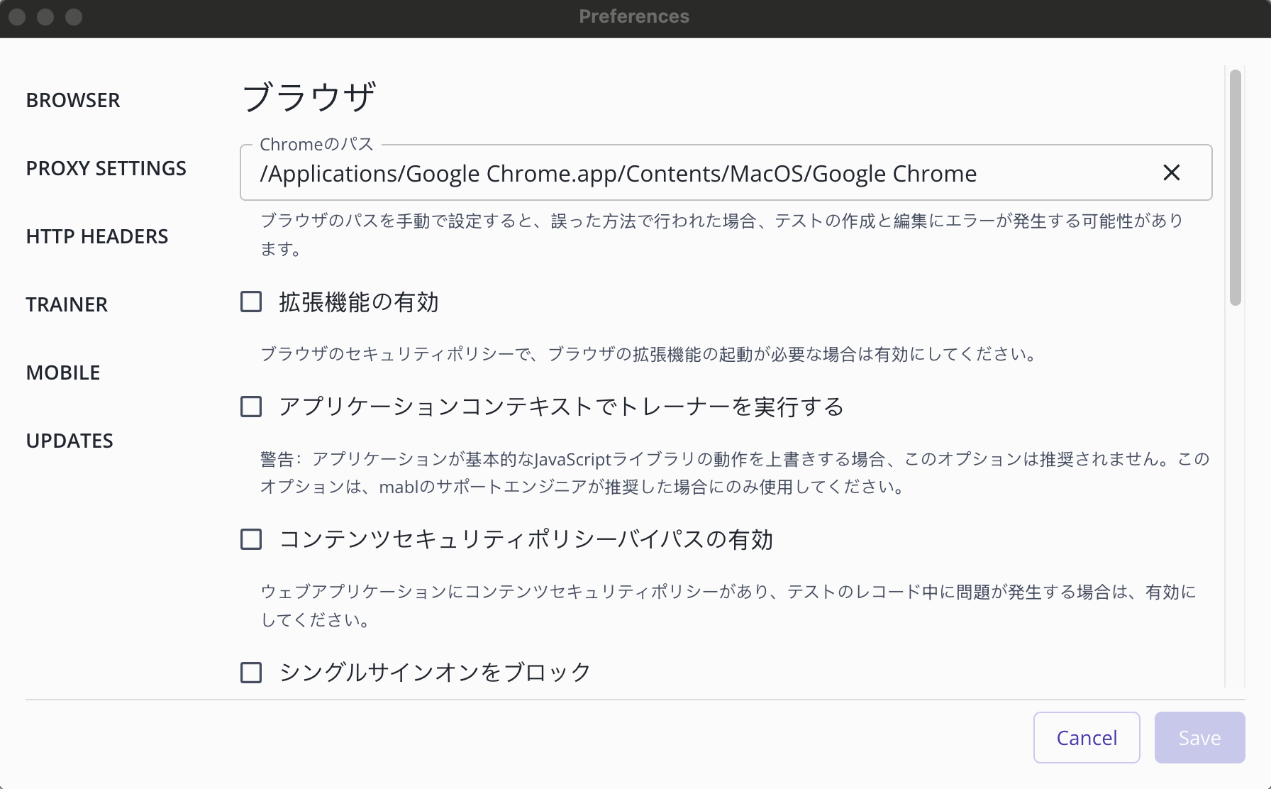
Task: Click the maximize window button
Action: click(x=74, y=16)
